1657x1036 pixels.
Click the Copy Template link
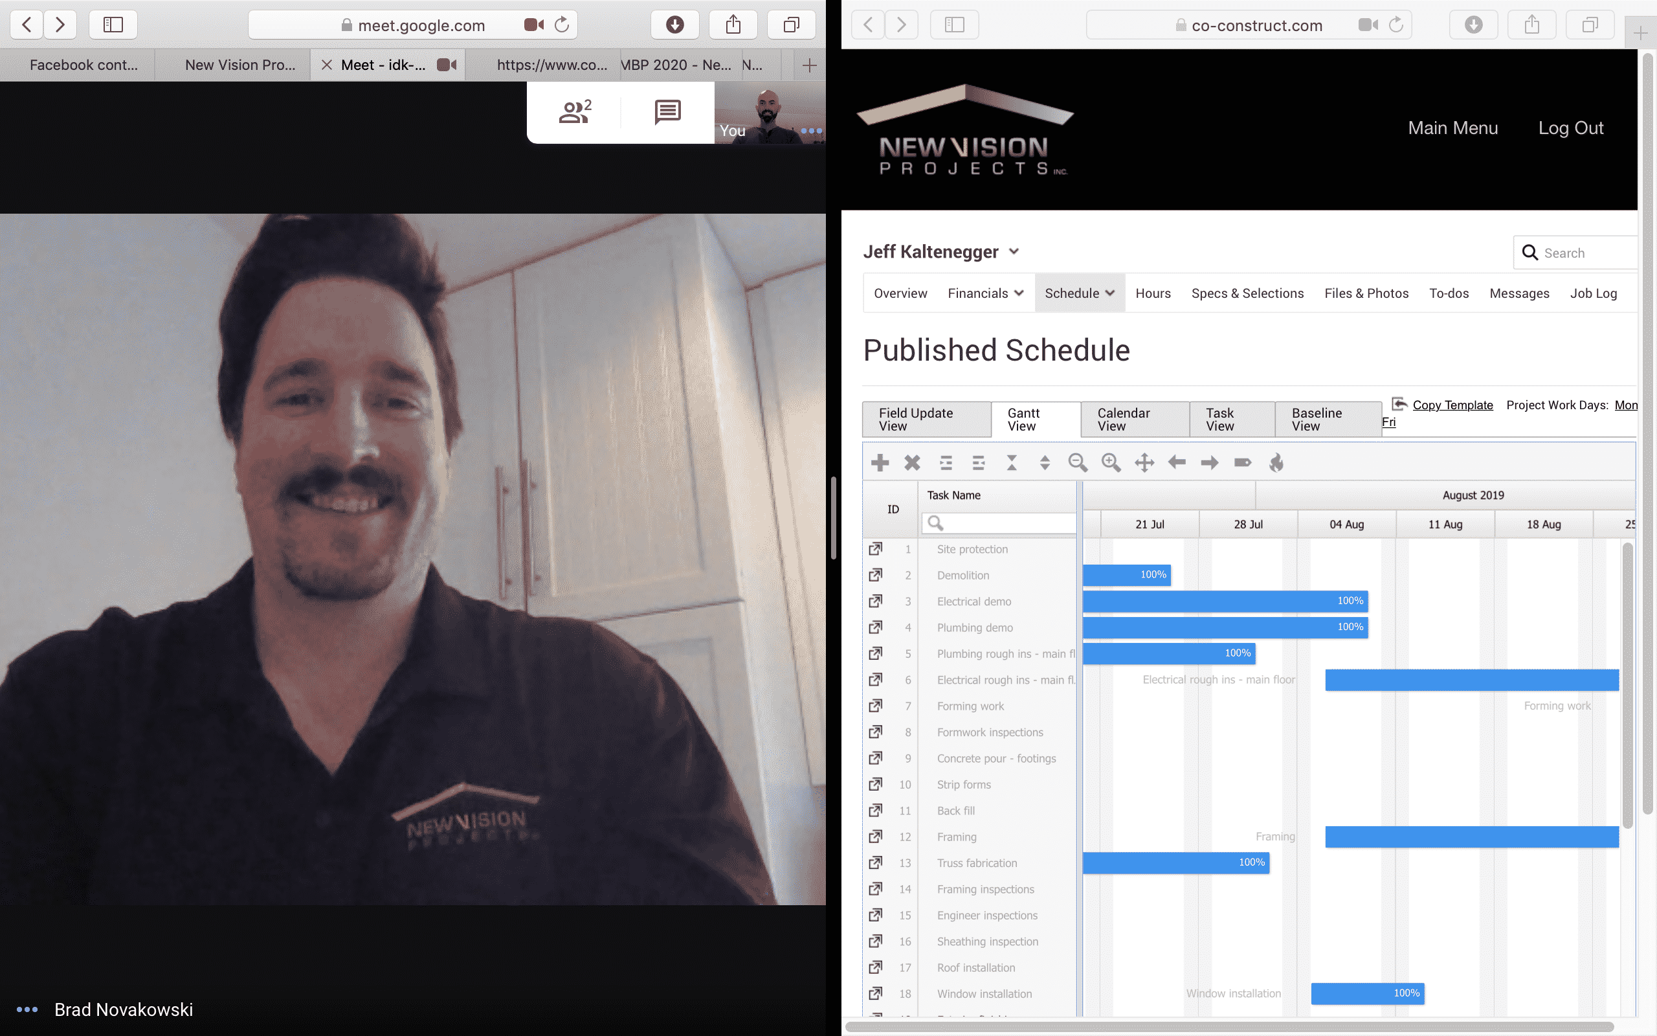(x=1452, y=405)
